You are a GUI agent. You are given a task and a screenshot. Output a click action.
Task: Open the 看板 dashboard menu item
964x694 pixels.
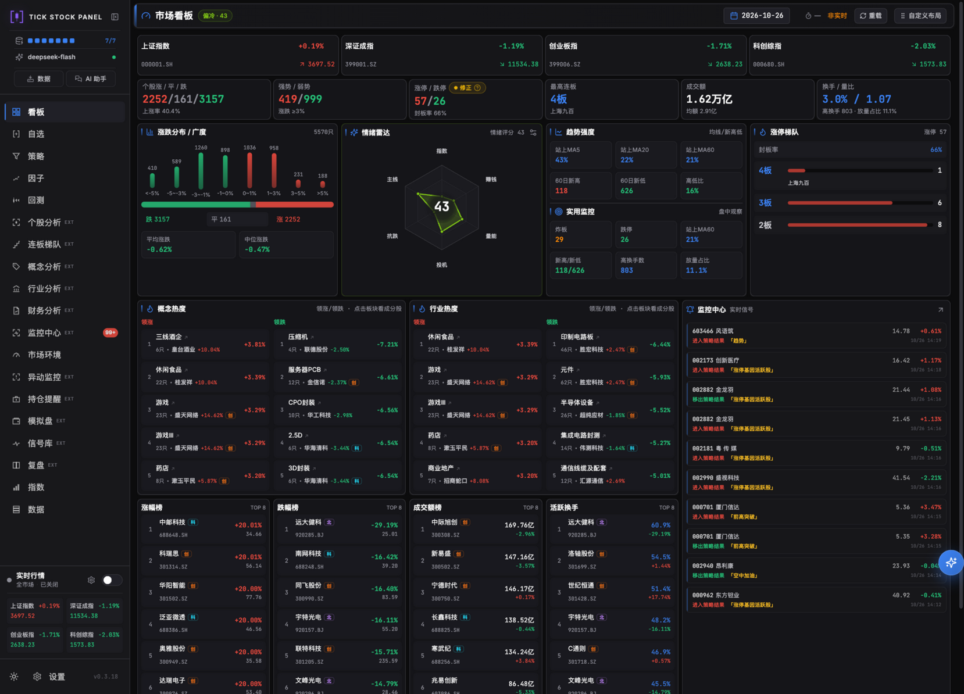[65, 112]
